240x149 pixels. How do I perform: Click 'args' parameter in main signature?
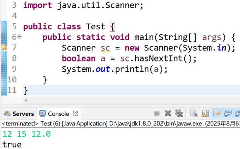pos(212,38)
